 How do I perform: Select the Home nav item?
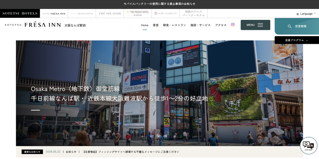coord(145,25)
